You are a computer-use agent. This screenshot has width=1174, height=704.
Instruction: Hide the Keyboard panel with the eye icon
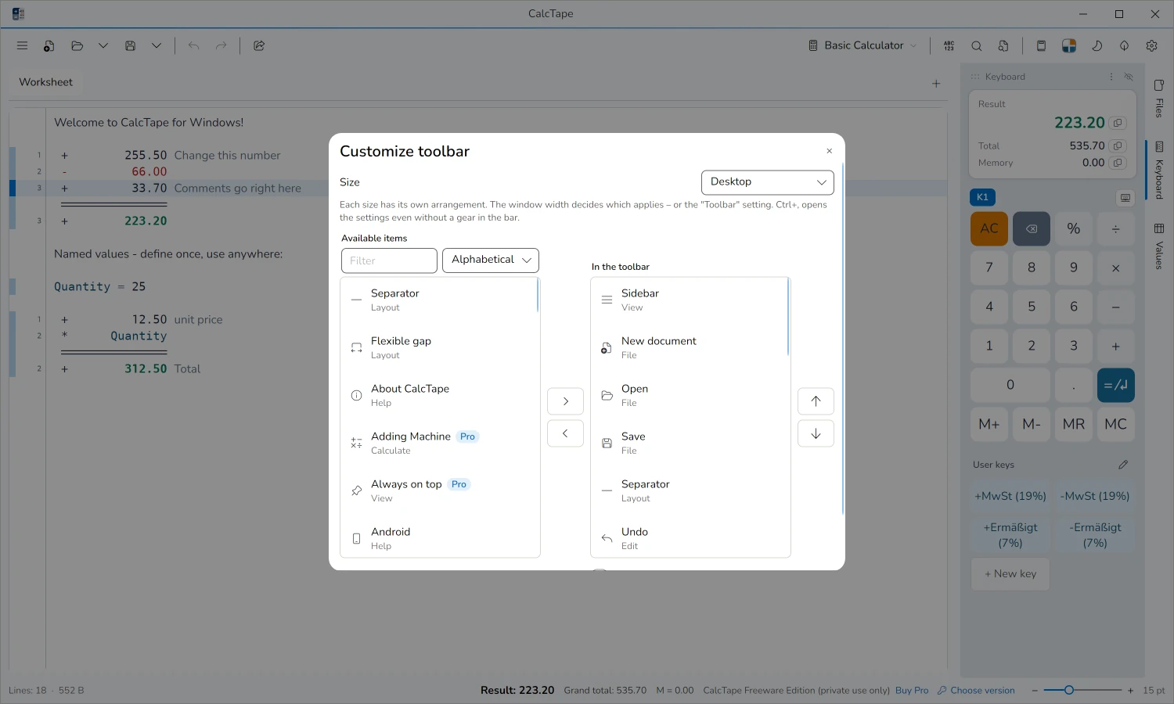pos(1129,77)
